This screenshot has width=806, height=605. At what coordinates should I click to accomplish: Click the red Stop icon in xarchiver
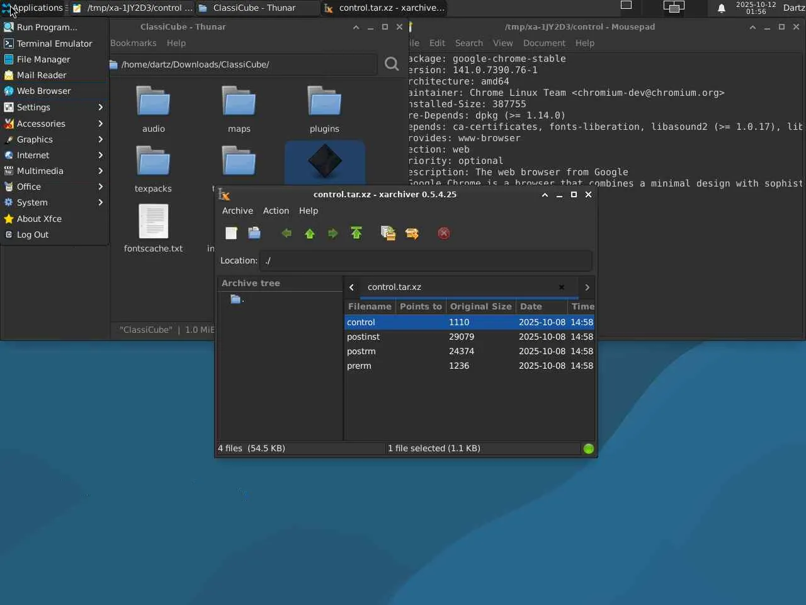444,233
